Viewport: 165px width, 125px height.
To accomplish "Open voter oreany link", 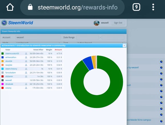I will 8,88.
